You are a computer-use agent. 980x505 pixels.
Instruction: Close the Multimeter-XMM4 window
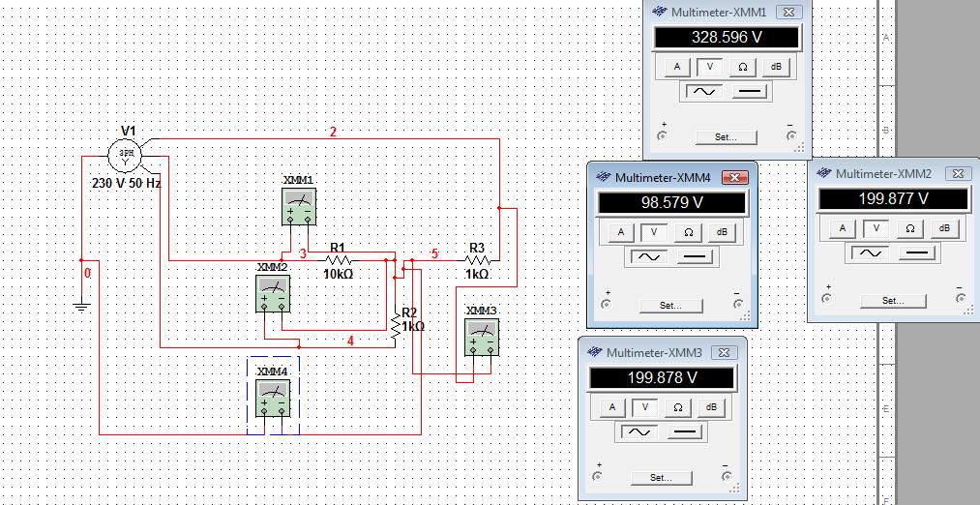click(x=734, y=178)
